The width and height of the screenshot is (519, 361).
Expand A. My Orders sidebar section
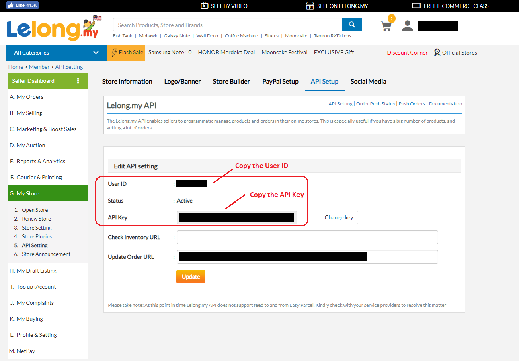click(x=48, y=97)
